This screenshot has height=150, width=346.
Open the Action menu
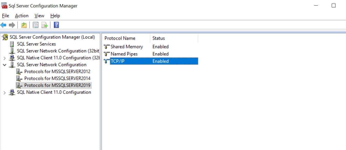coord(22,16)
